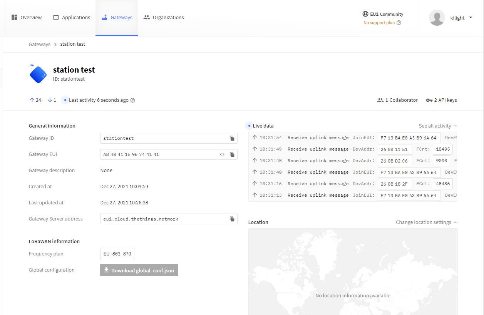Open Change location settings link
The height and width of the screenshot is (315, 484).
[x=426, y=222]
